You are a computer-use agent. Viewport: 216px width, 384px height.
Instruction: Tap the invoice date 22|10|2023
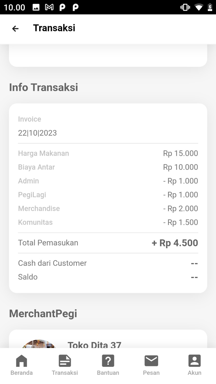[37, 133]
